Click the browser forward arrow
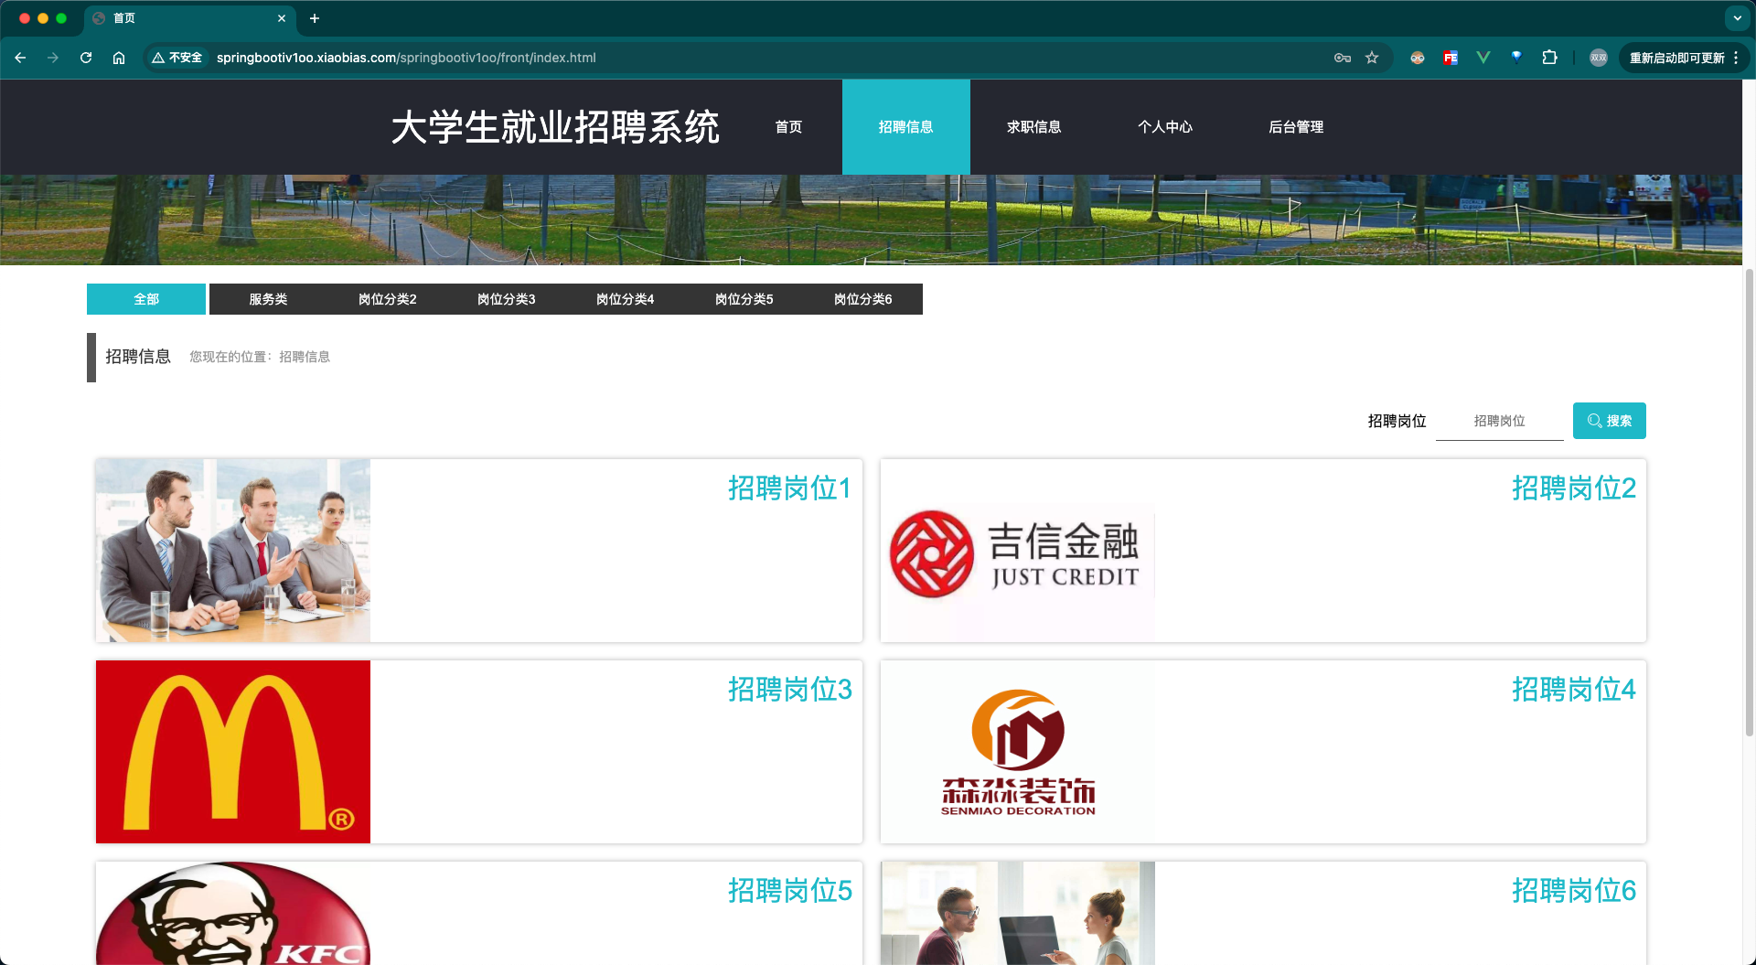Image resolution: width=1756 pixels, height=965 pixels. pyautogui.click(x=53, y=58)
